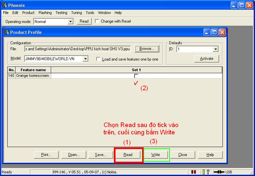Click the Feature name column header
This screenshot has height=176, width=255.
(33, 70)
